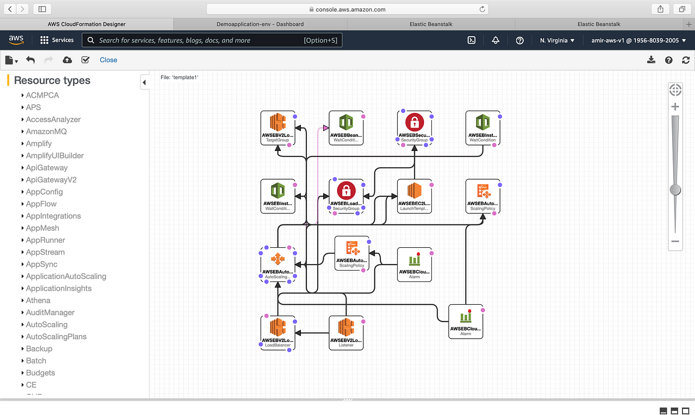Click the Undo arrow in the designer toolbar

pos(30,60)
